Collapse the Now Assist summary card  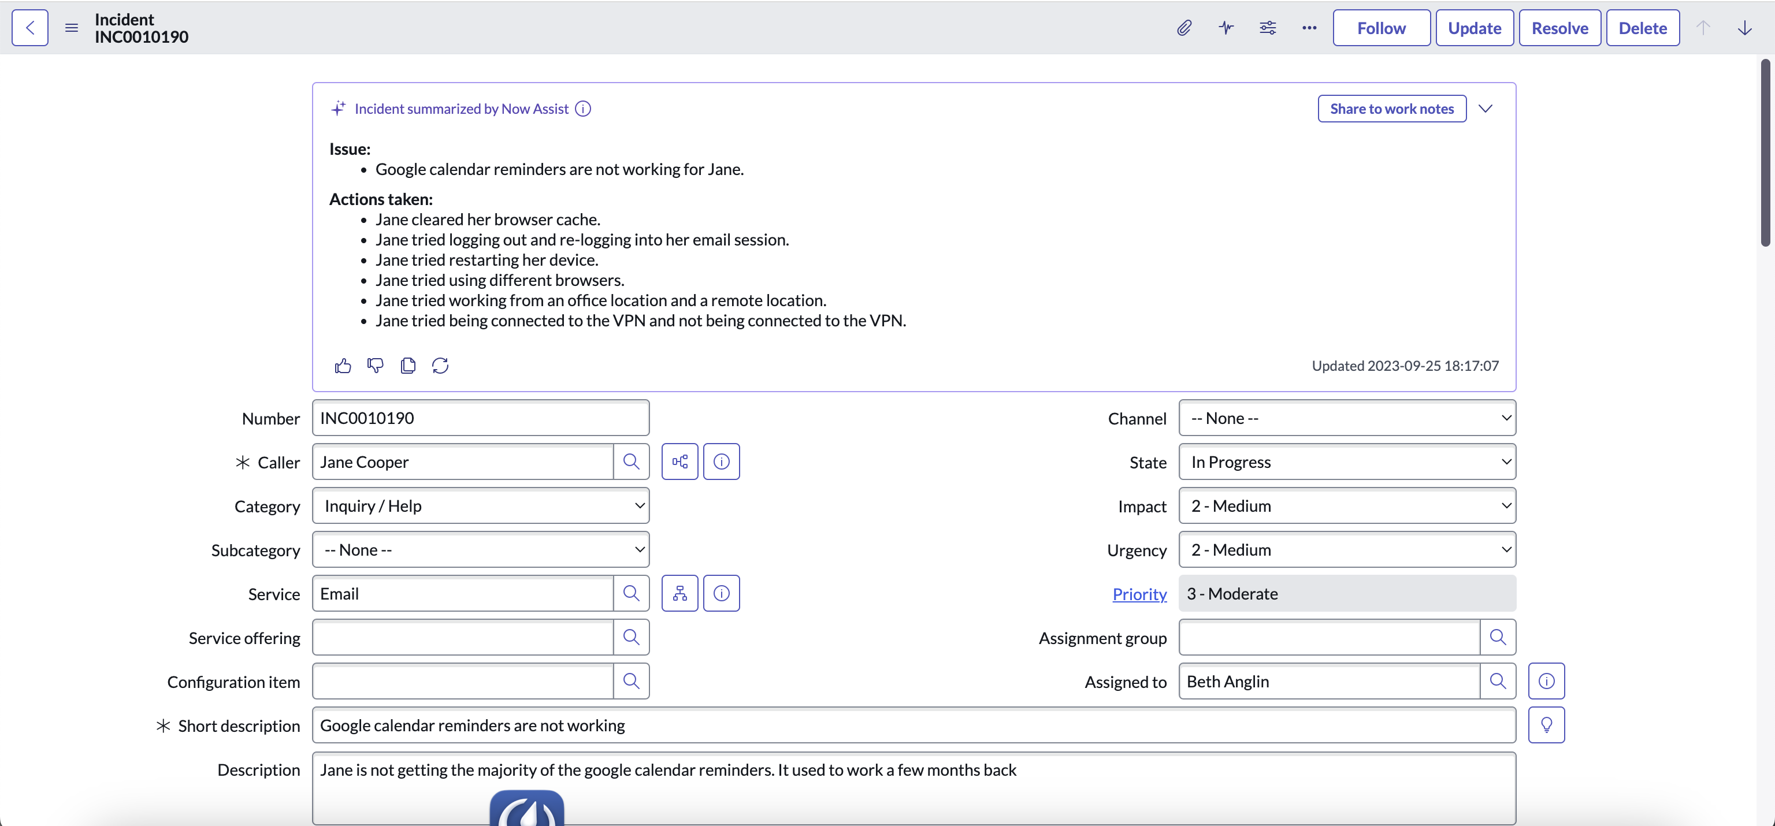coord(1486,109)
